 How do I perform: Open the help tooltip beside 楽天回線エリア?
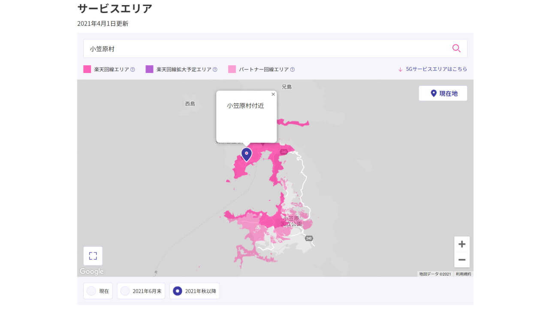tap(133, 69)
